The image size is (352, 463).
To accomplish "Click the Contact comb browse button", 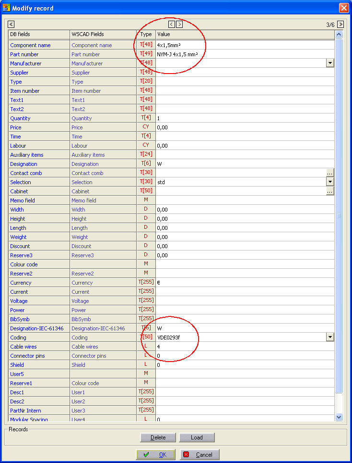I will (330, 173).
